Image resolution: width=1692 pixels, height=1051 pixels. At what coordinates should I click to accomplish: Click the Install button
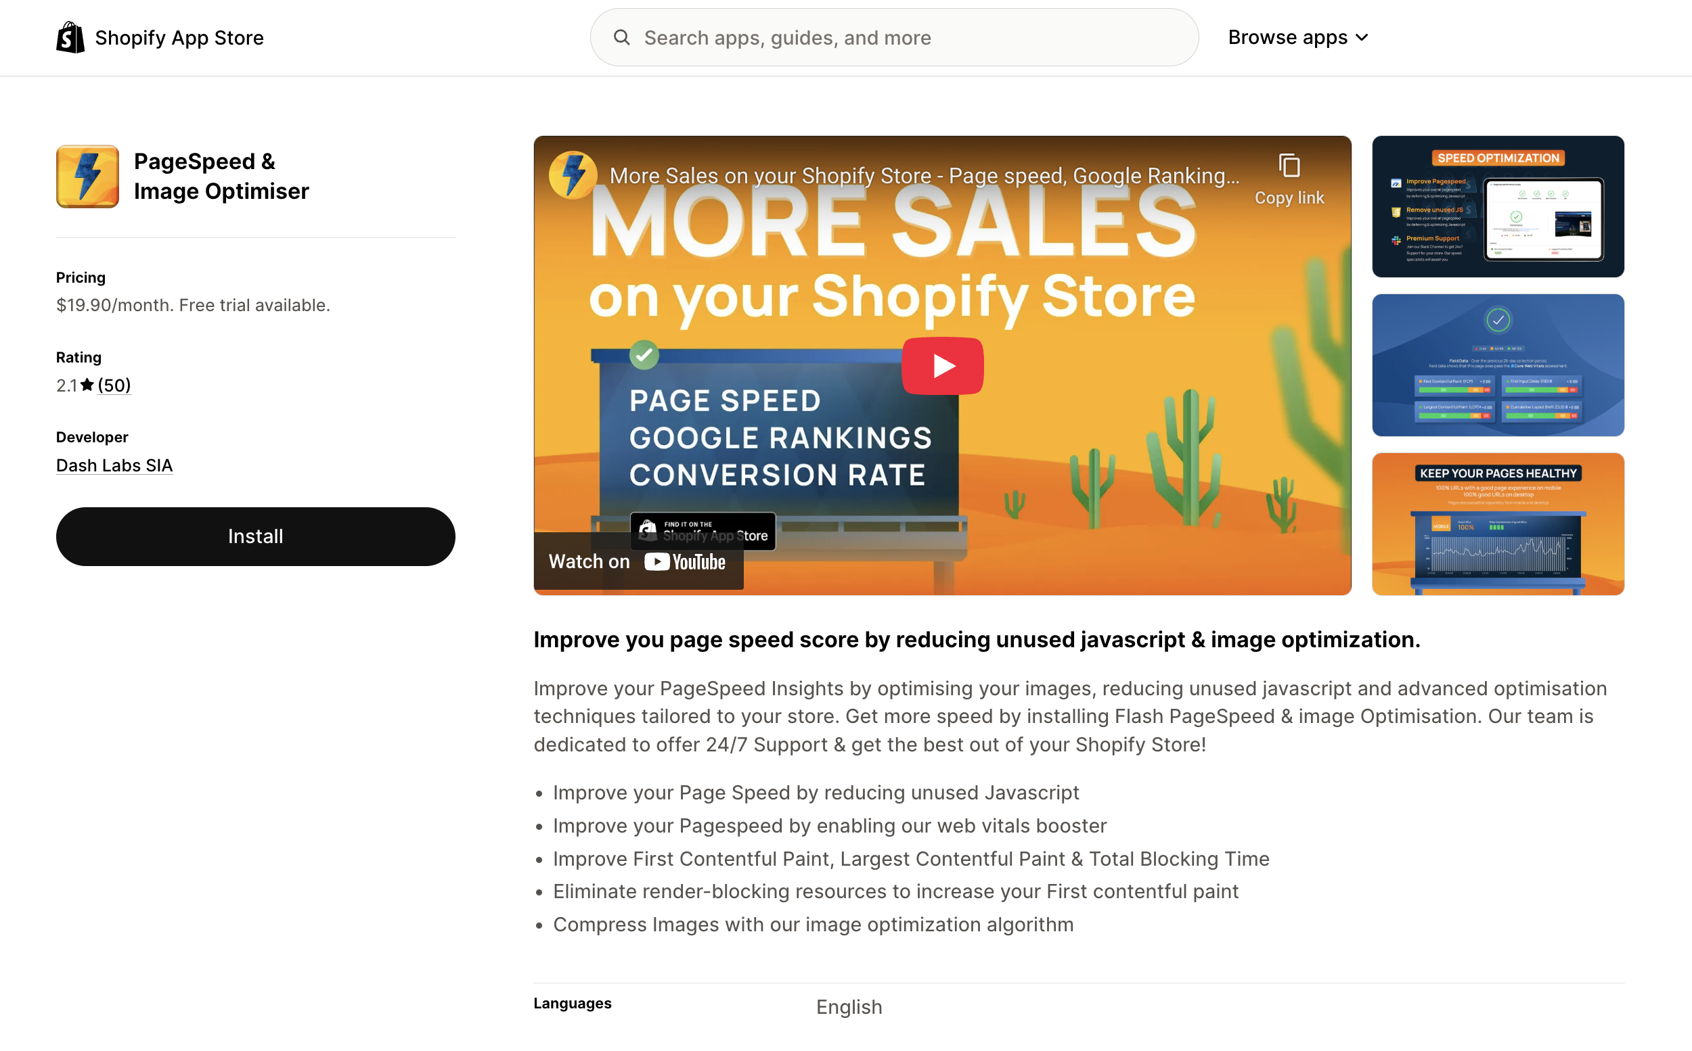point(255,536)
